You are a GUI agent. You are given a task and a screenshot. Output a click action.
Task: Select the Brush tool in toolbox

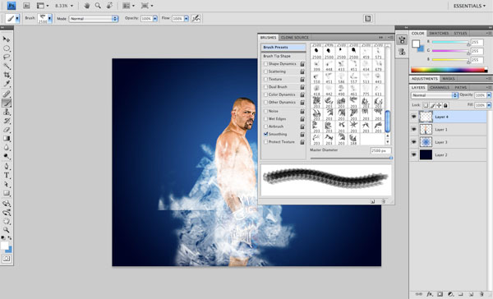pyautogui.click(x=7, y=103)
